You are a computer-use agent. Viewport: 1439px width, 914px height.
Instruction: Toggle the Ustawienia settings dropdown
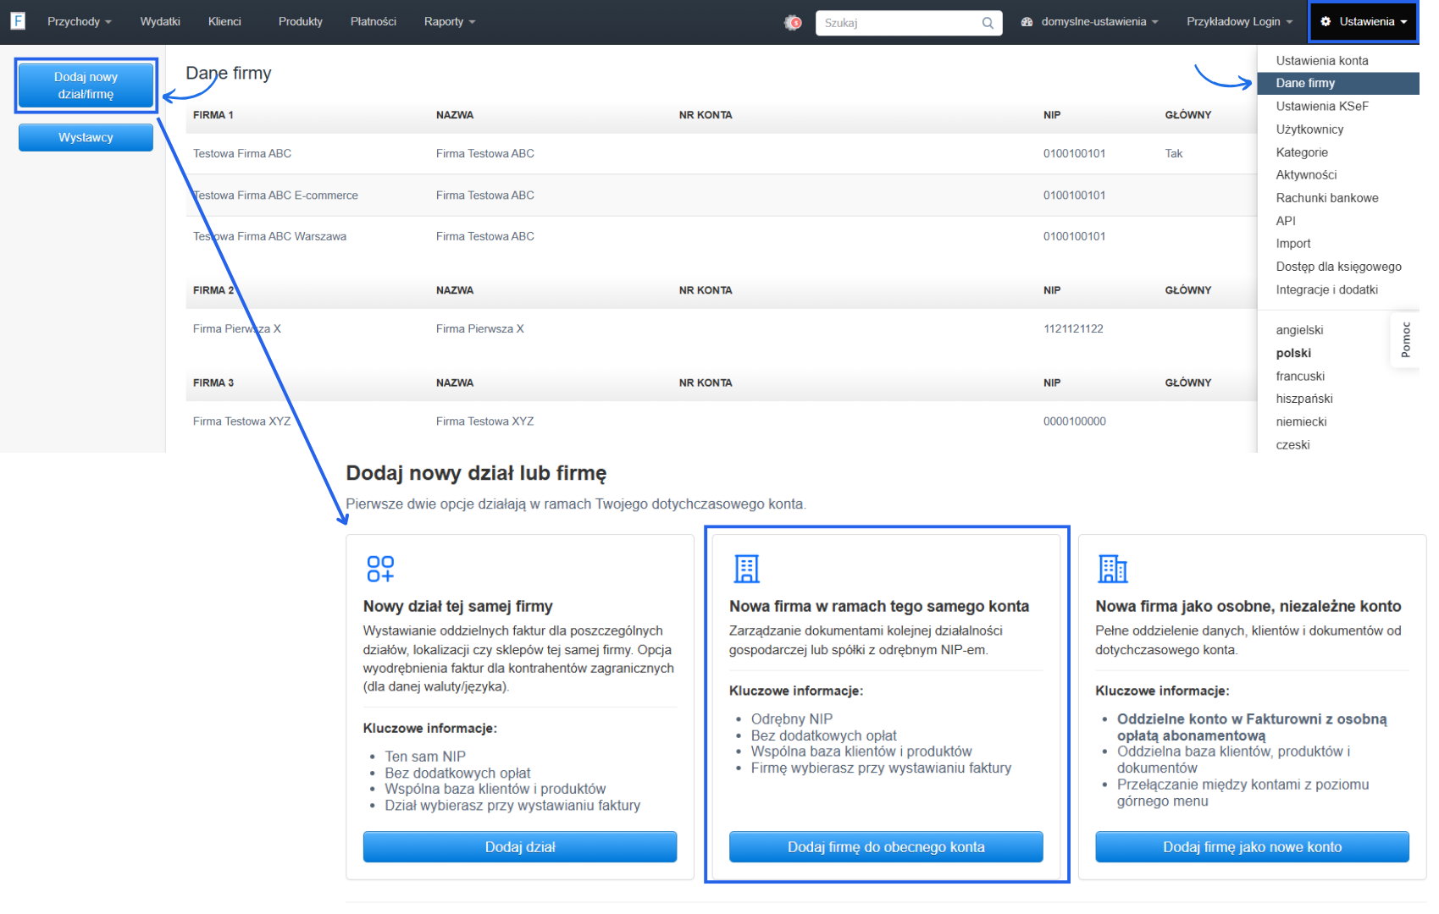point(1364,22)
